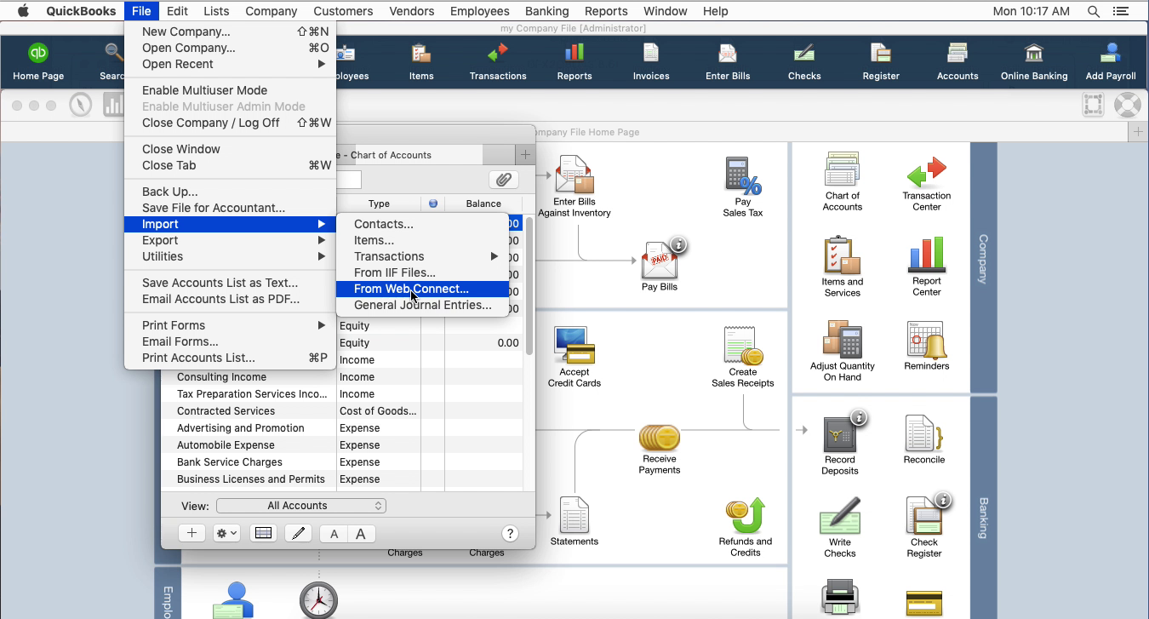Open the Banking menu in menu bar
The height and width of the screenshot is (619, 1149).
[x=546, y=11]
